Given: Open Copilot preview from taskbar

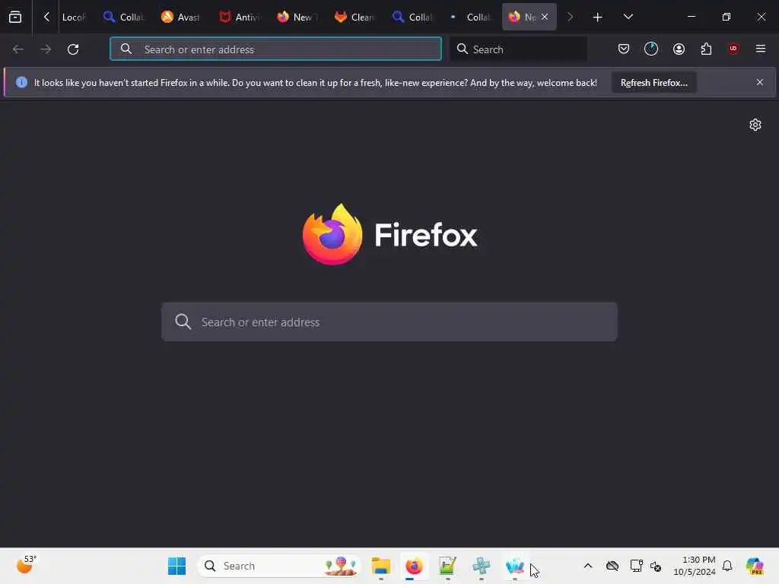Looking at the screenshot, I should [x=755, y=566].
